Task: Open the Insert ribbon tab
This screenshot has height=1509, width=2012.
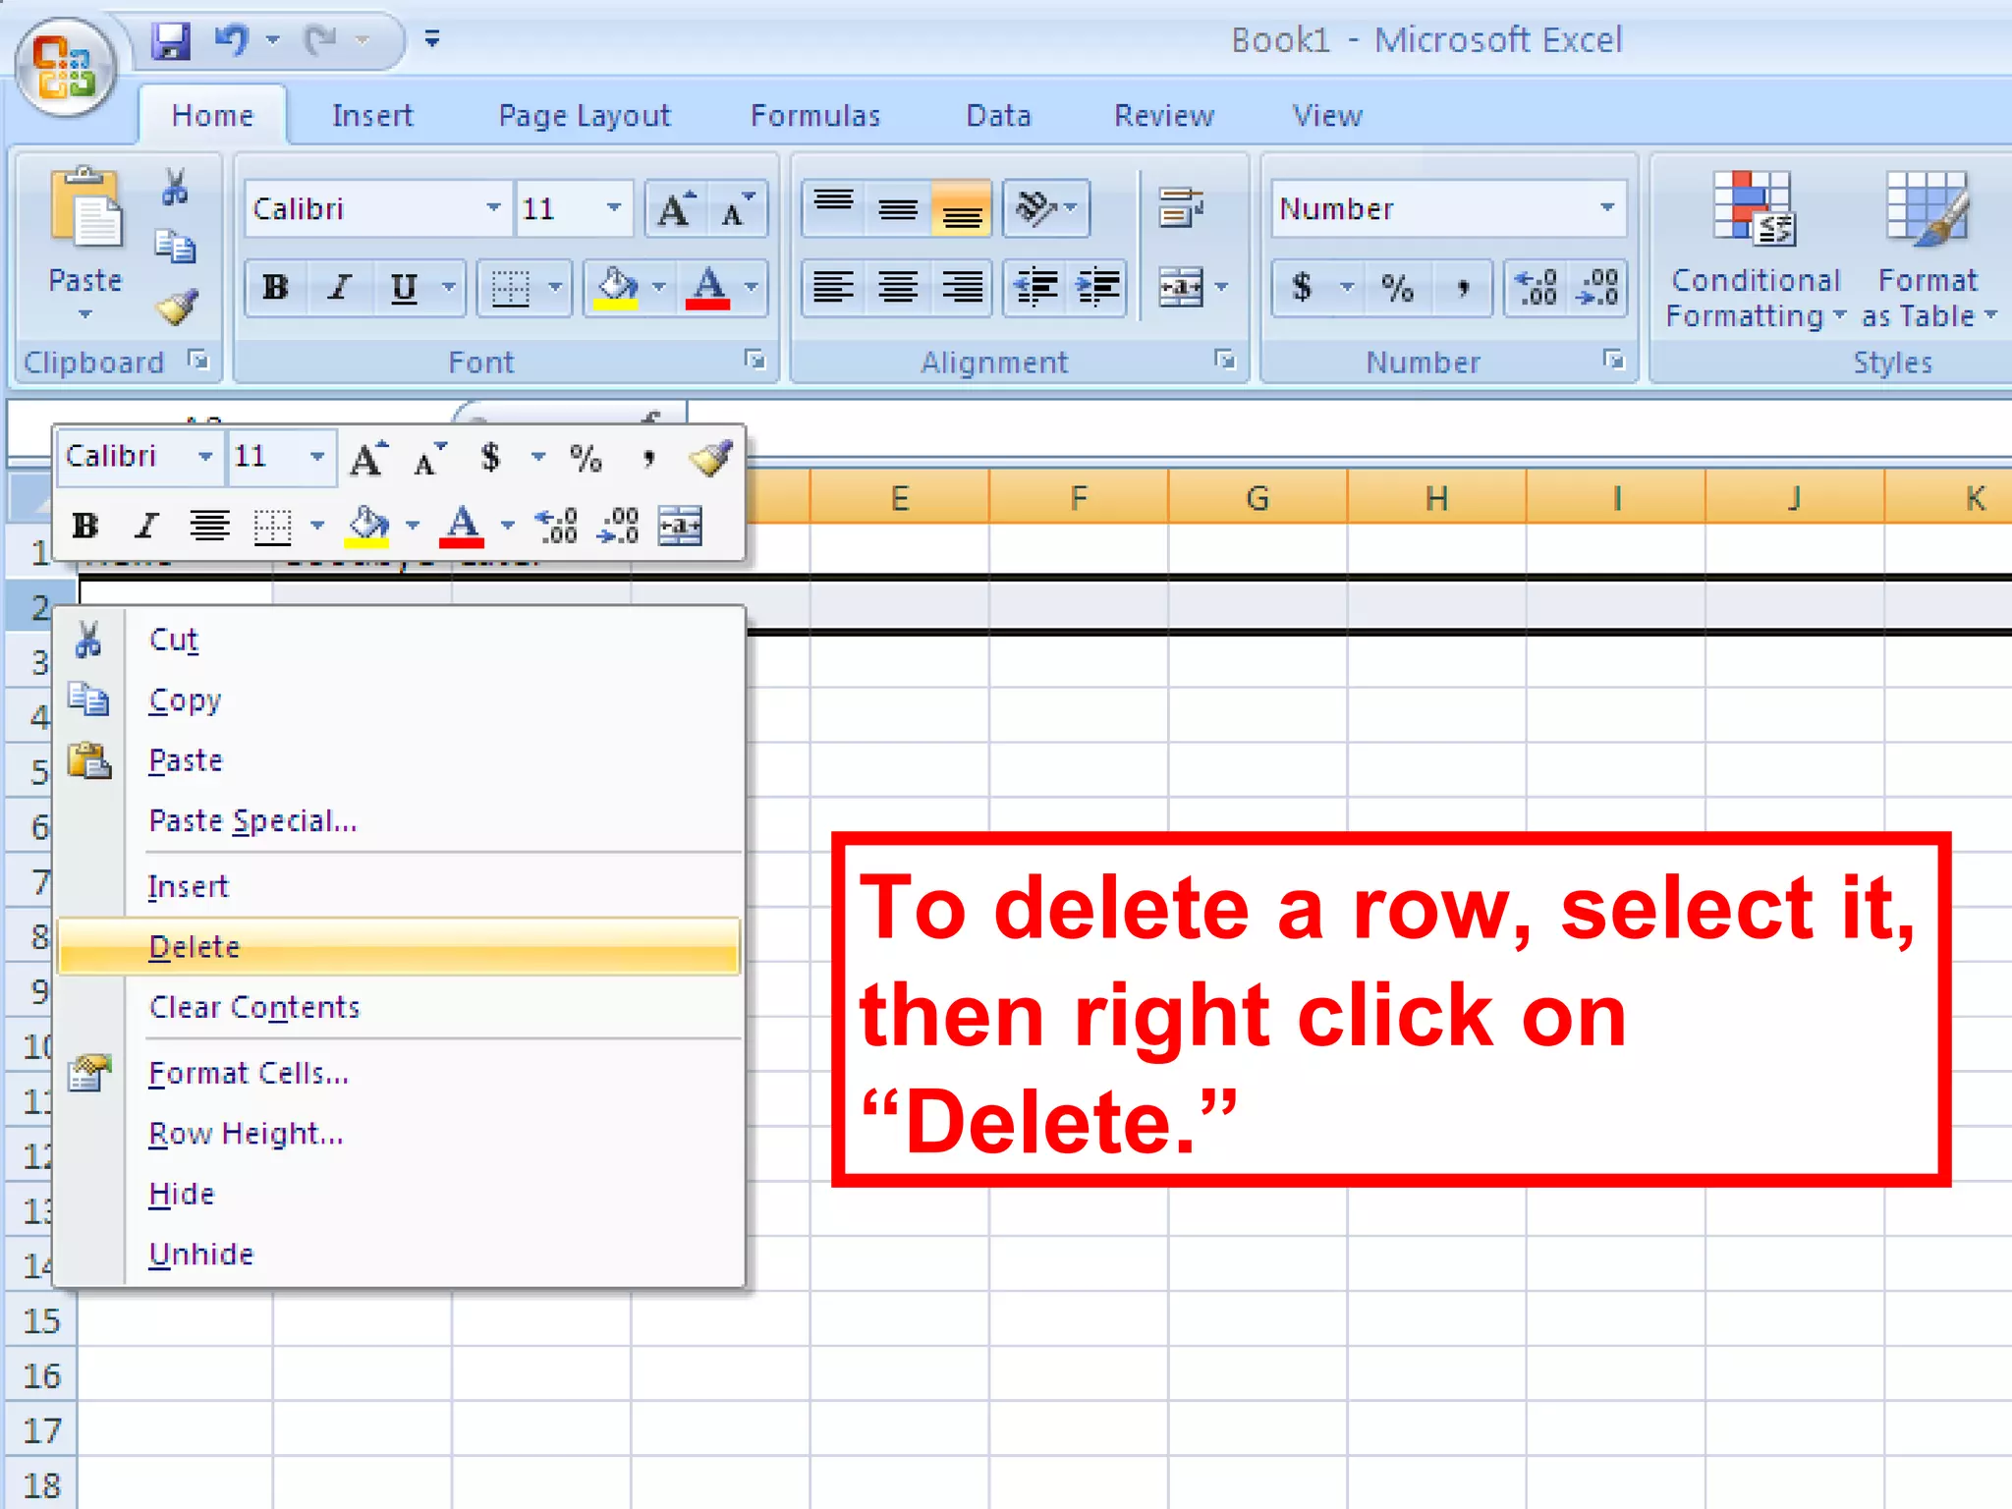Action: (372, 116)
